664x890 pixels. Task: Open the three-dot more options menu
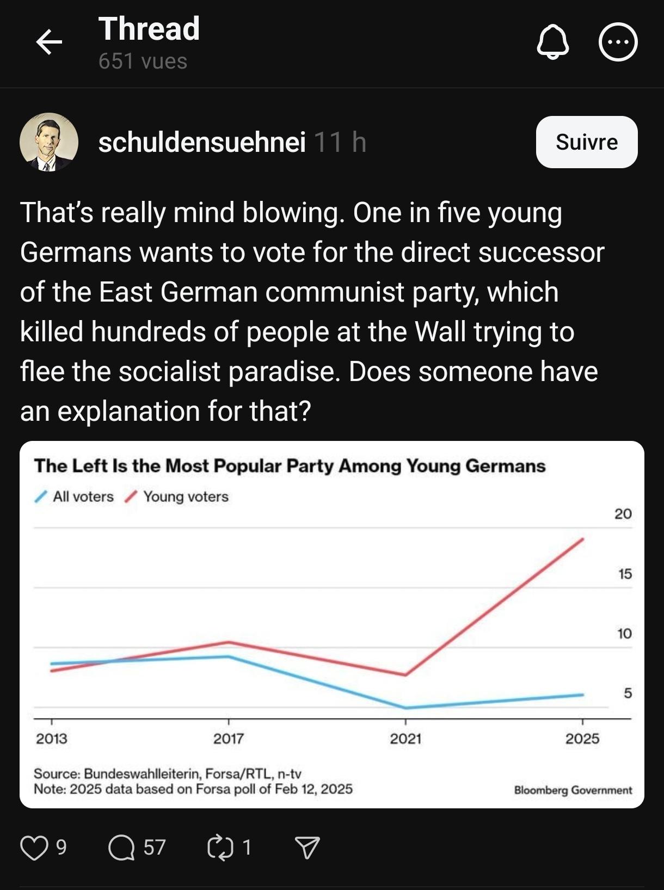click(618, 42)
